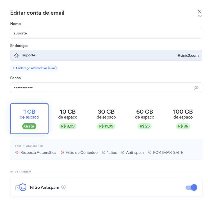Viewport: 208px width, 201px height.
Task: Click the red X beside Filtro de Conteúdo
Action: coord(62,152)
